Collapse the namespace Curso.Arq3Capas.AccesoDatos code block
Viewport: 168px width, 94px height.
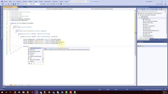click(10, 23)
